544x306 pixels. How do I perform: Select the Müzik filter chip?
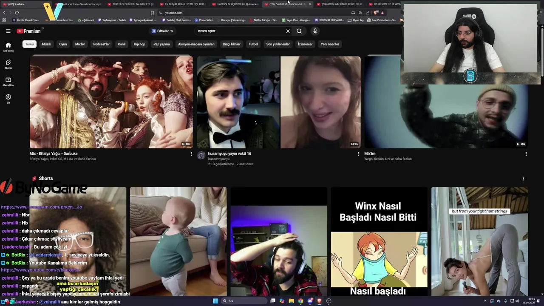pos(46,44)
